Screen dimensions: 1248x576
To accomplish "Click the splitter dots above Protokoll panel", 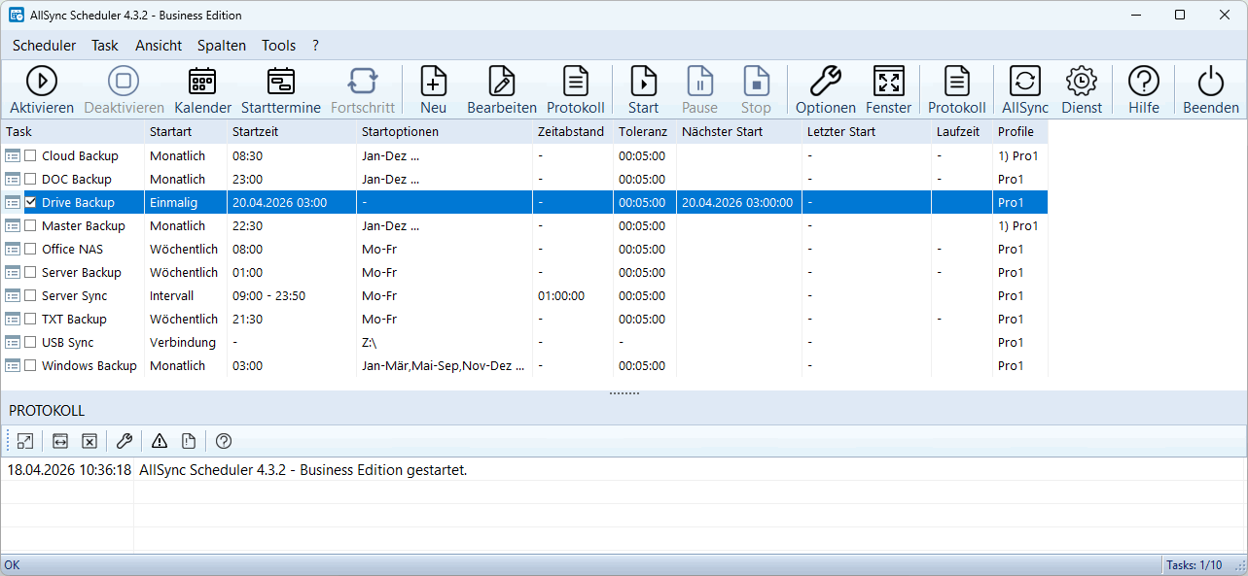I will point(624,393).
